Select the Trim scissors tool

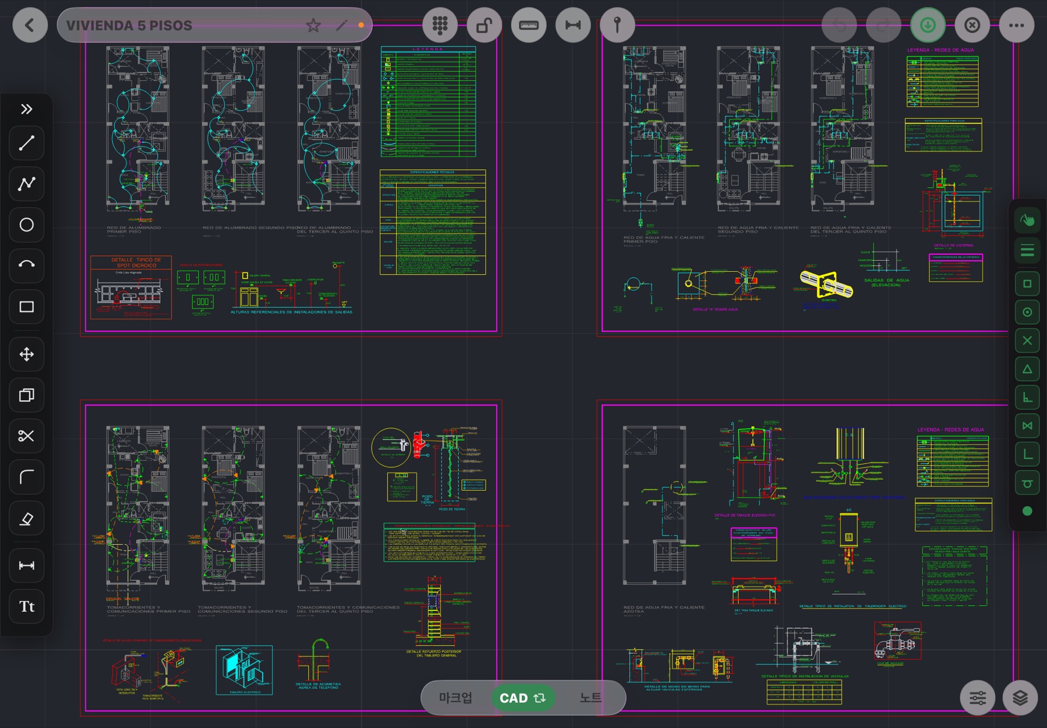27,436
